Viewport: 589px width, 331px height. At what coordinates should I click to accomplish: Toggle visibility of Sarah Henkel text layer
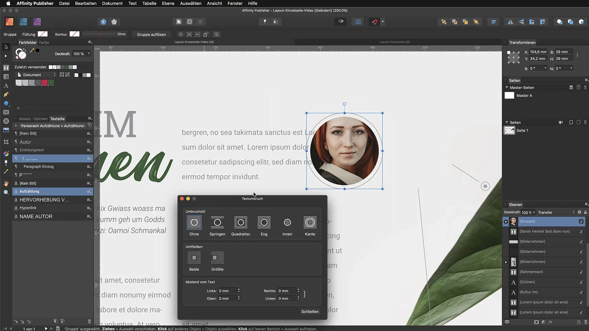[x=581, y=231]
